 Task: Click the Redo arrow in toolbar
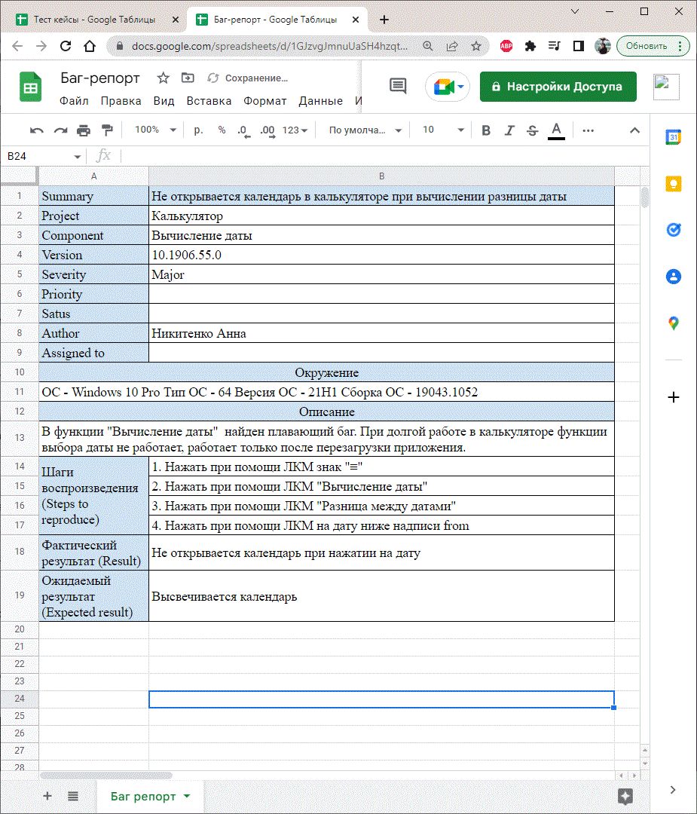(x=61, y=130)
